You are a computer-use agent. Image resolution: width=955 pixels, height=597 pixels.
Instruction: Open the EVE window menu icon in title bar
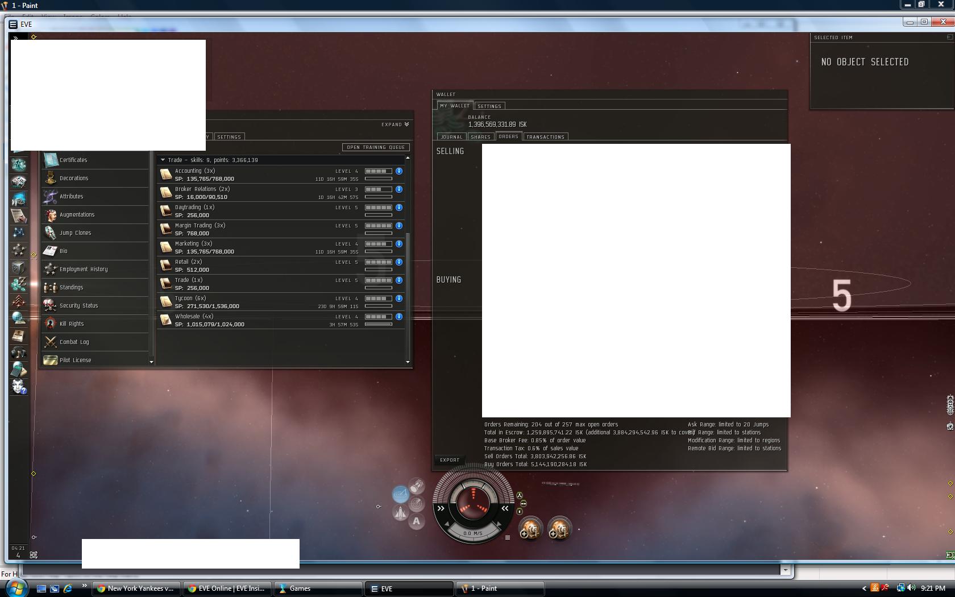[13, 24]
